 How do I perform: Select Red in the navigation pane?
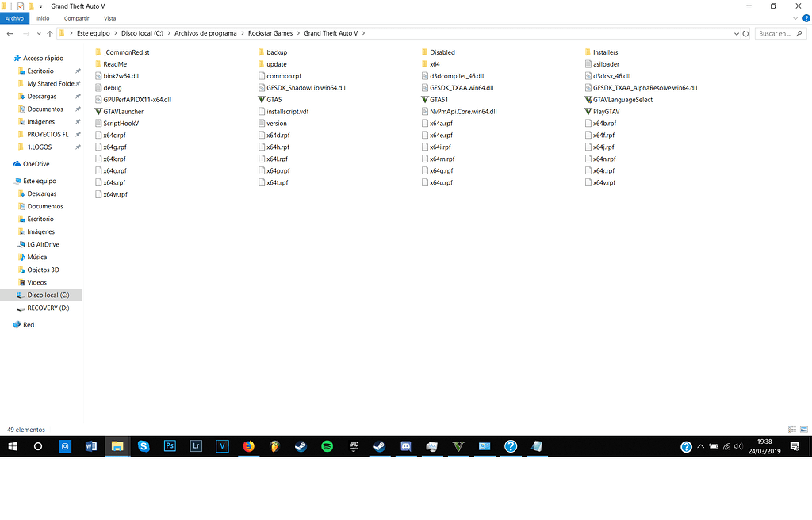click(29, 325)
